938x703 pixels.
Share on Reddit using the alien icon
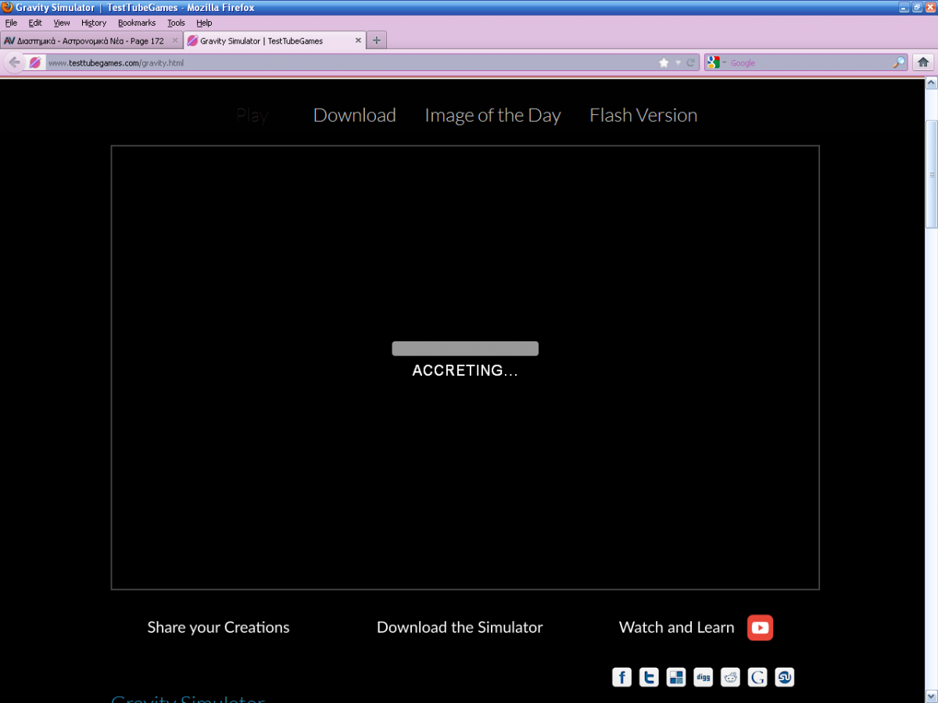click(730, 677)
